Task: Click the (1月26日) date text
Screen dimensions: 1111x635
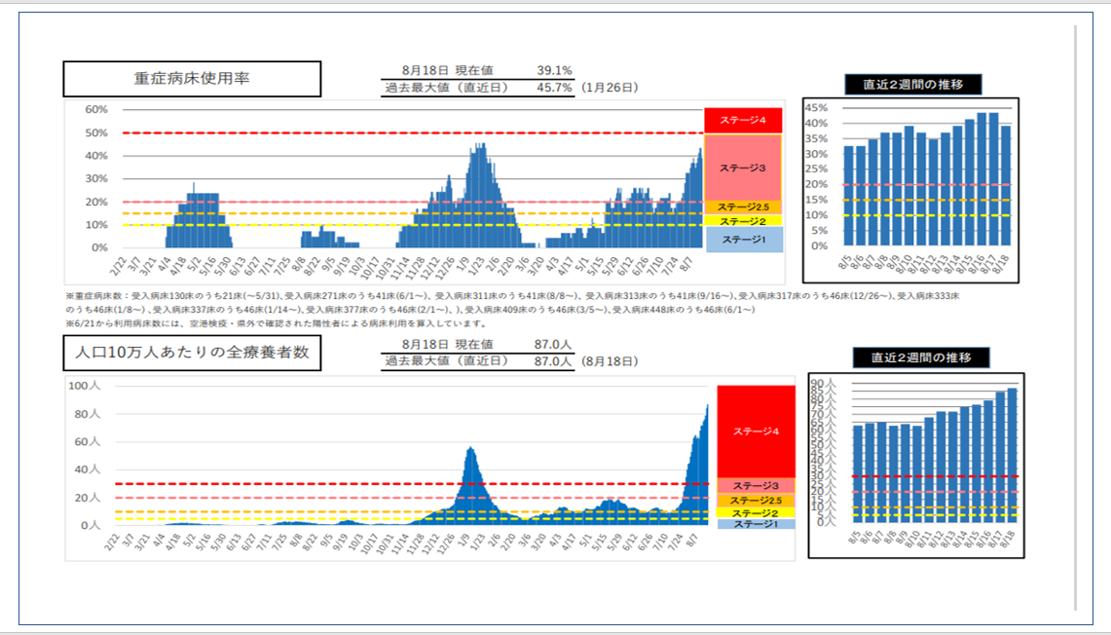Action: [610, 88]
